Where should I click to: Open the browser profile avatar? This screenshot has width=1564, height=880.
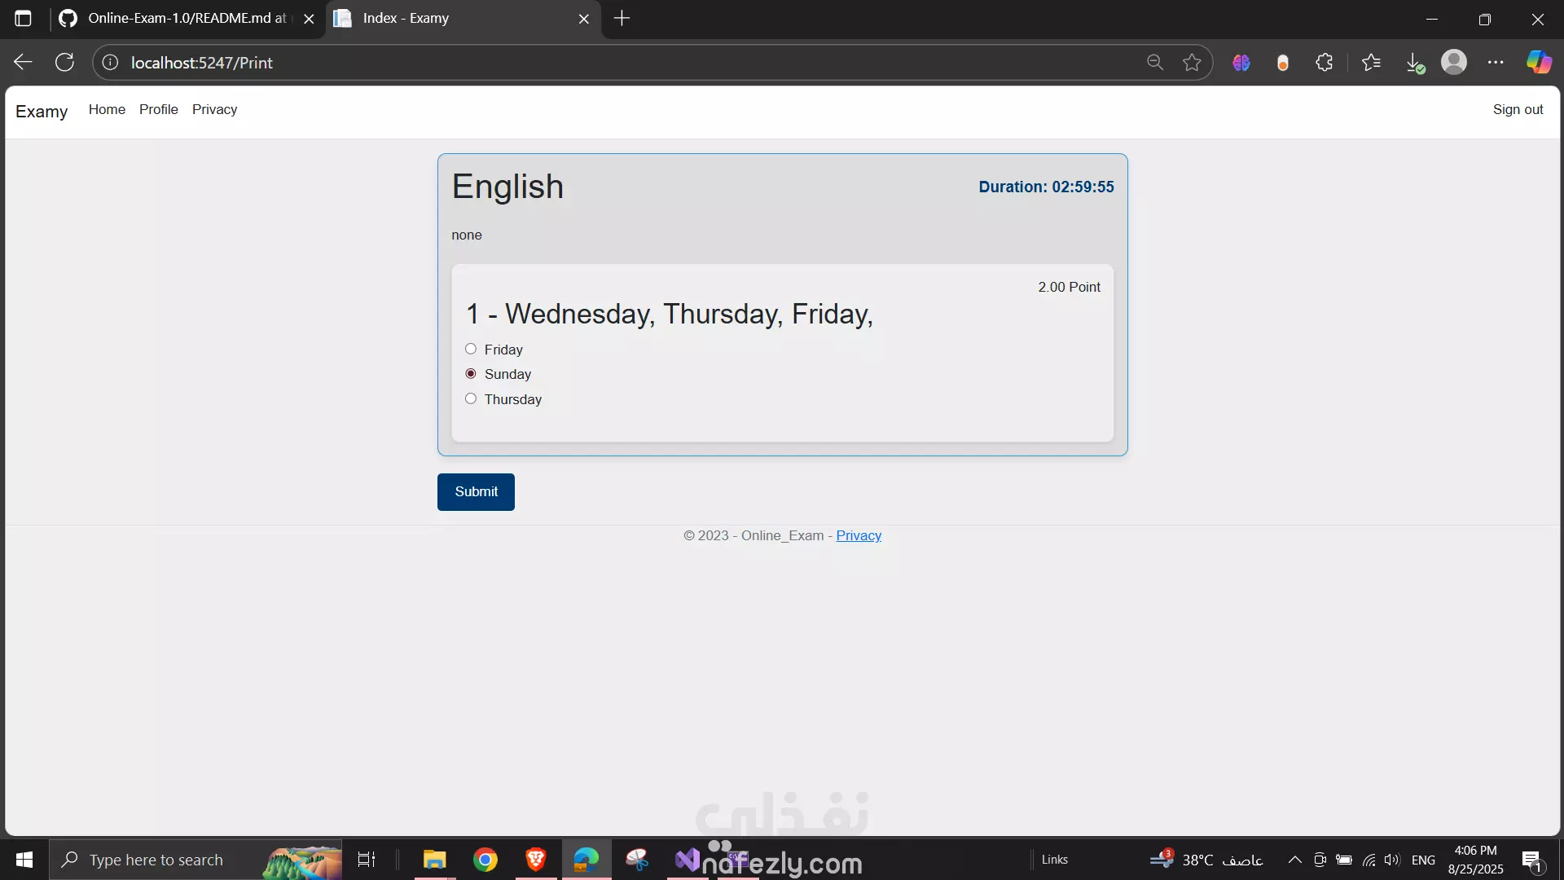pos(1454,62)
